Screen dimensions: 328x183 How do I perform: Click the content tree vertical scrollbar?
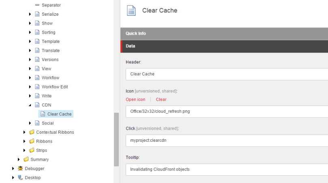coord(116,139)
